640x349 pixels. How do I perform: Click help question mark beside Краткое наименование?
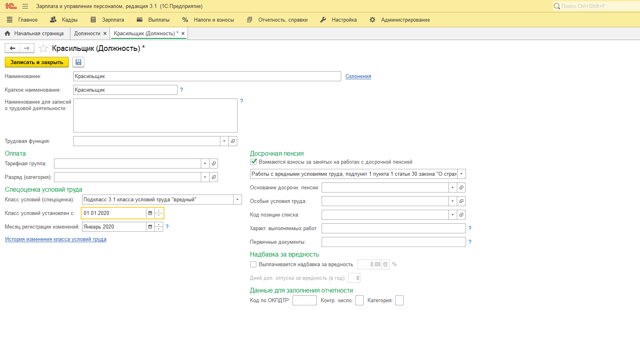[182, 90]
